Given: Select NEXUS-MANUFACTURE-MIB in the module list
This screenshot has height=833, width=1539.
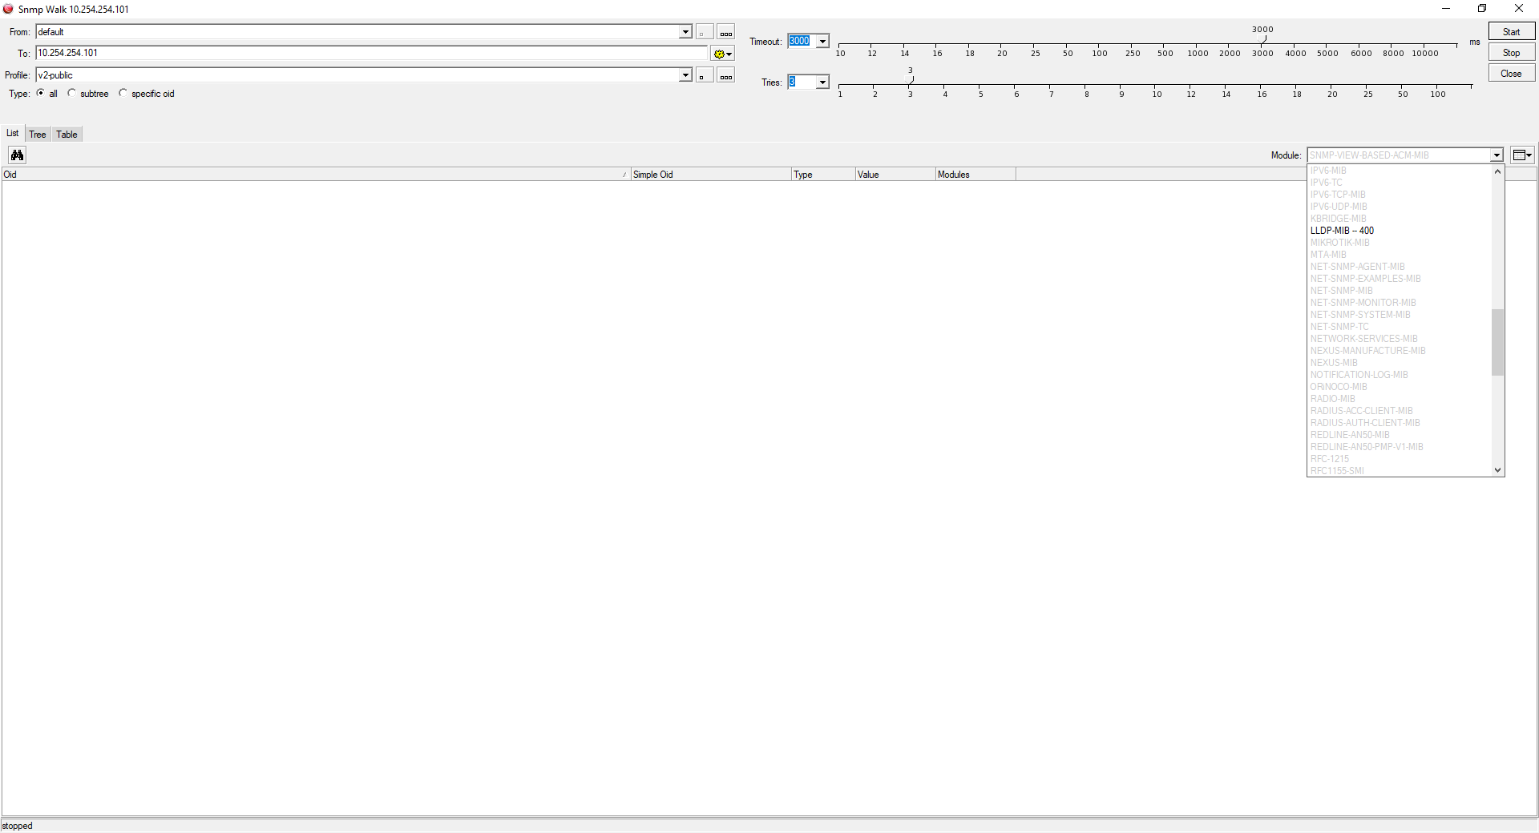Looking at the screenshot, I should 1368,351.
